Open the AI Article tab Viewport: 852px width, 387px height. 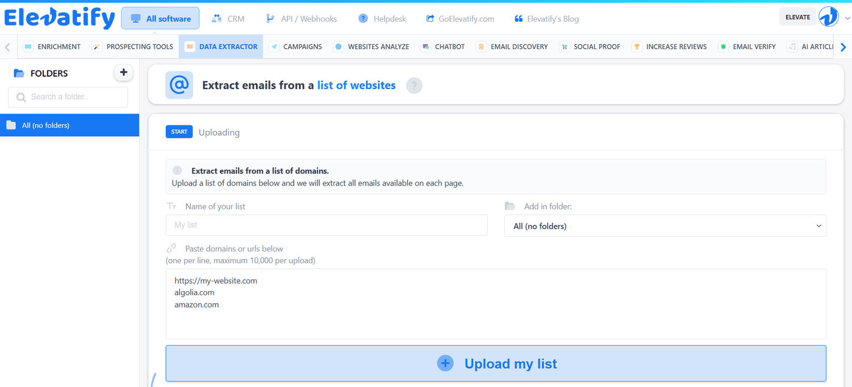(809, 47)
